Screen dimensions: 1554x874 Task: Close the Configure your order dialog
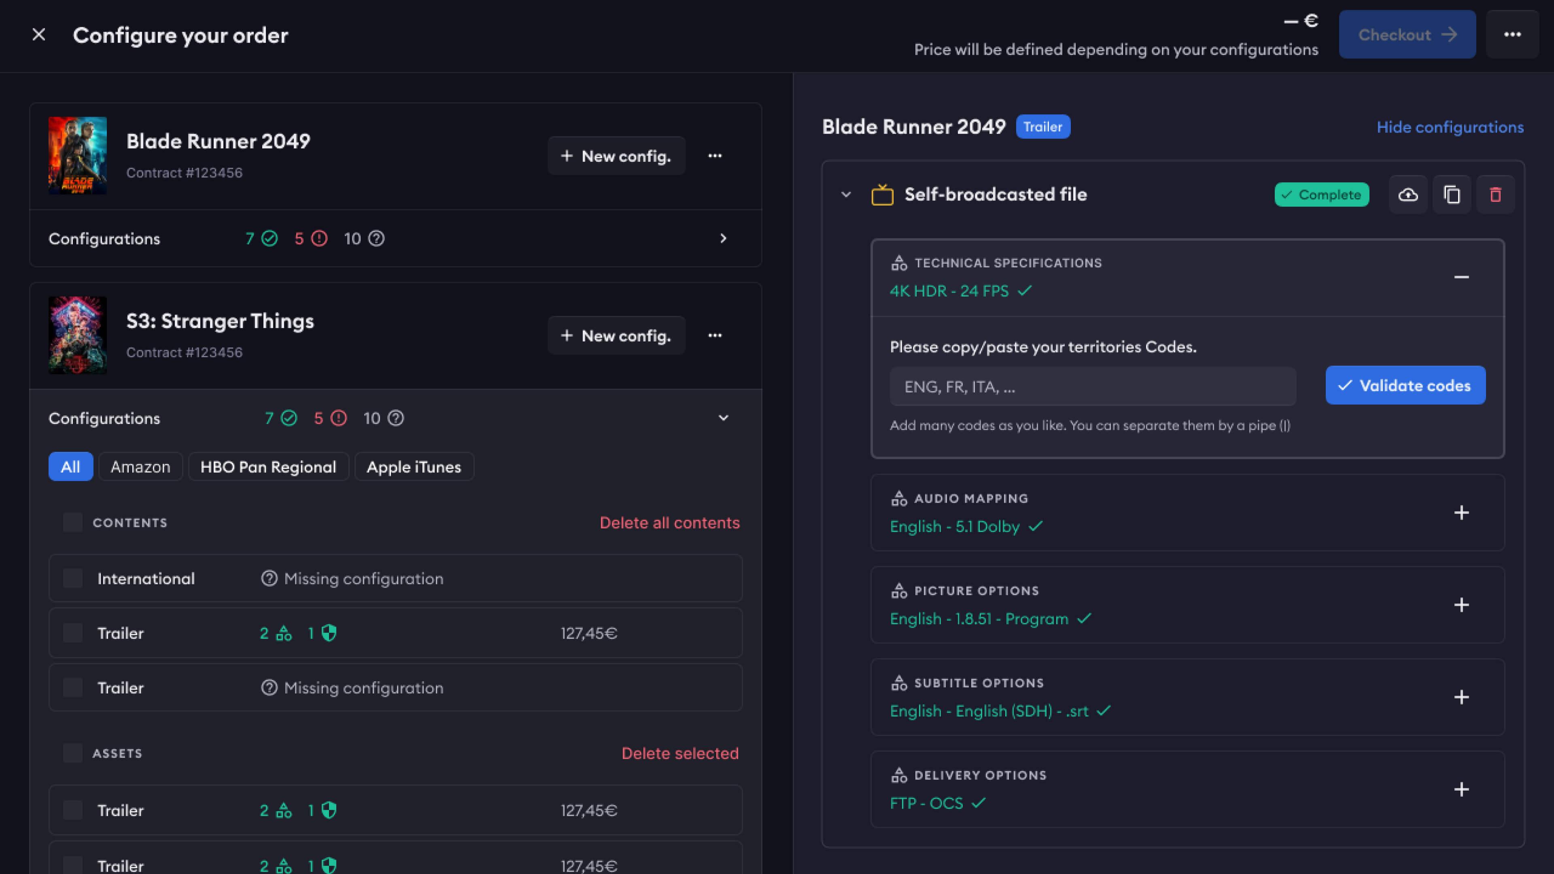pos(38,35)
